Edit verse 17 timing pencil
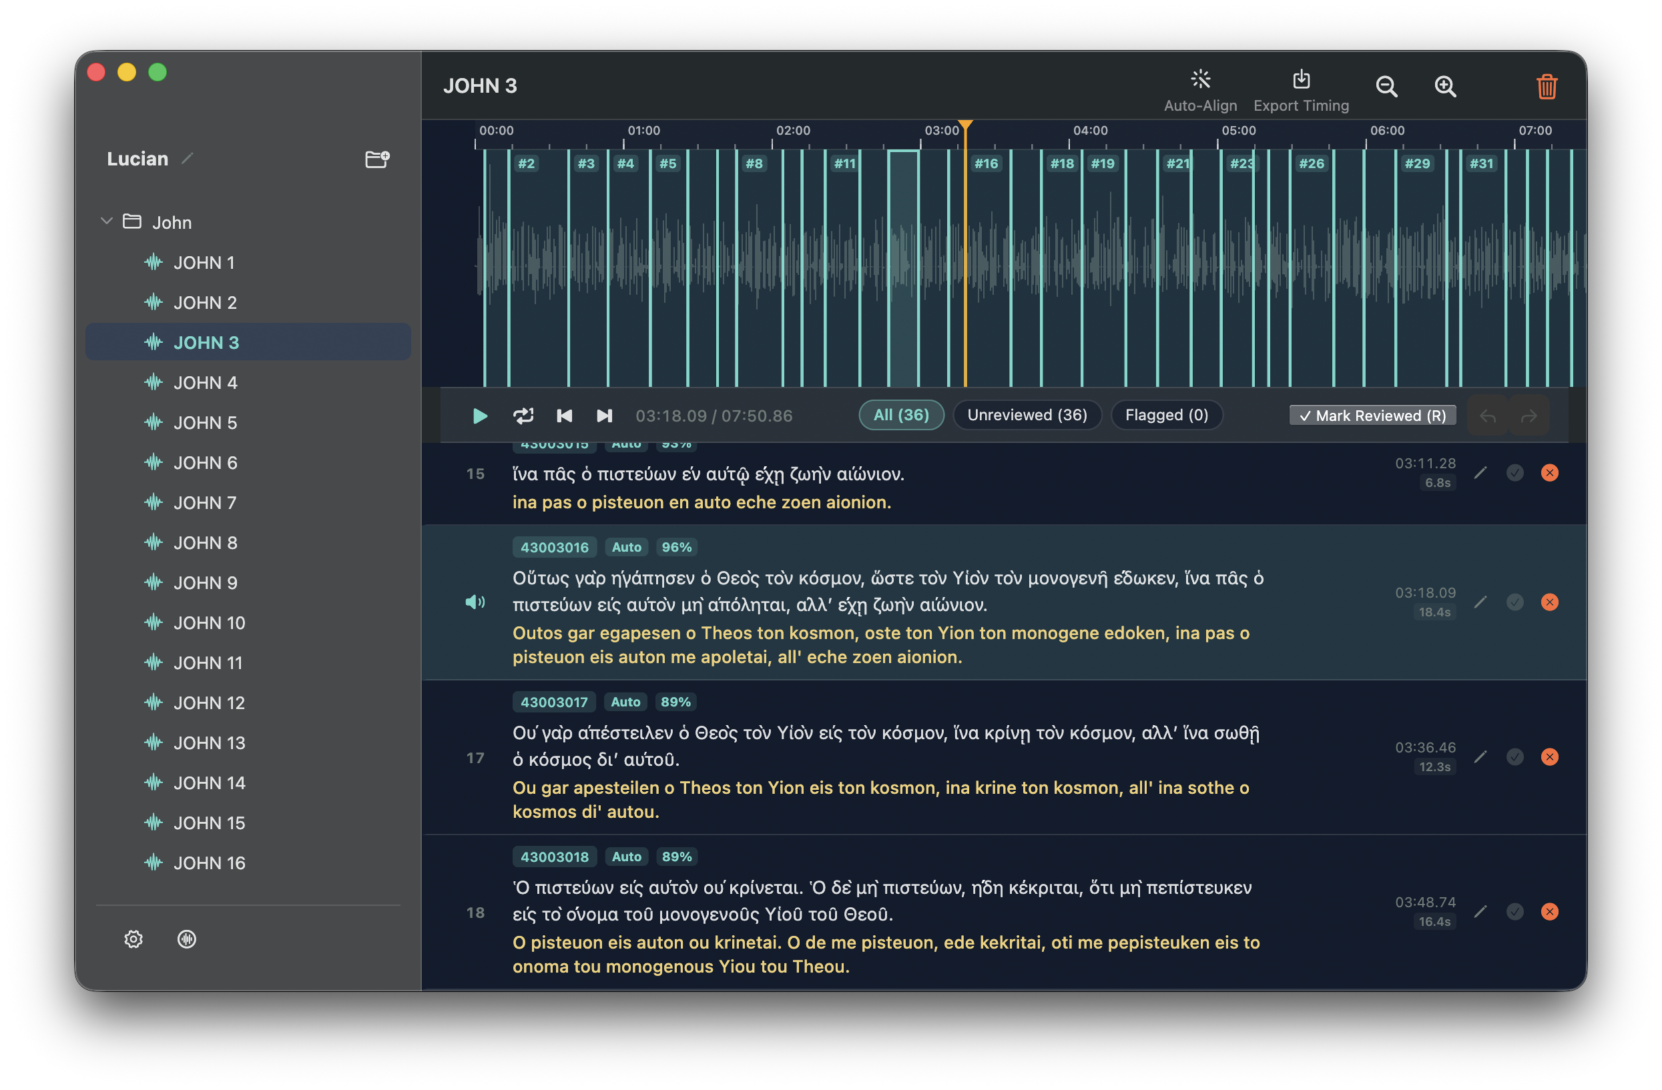1662x1090 pixels. click(x=1480, y=757)
